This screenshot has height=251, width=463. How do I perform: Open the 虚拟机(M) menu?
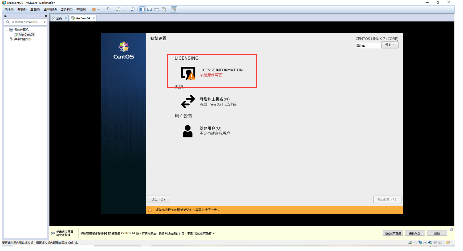[x=50, y=9]
